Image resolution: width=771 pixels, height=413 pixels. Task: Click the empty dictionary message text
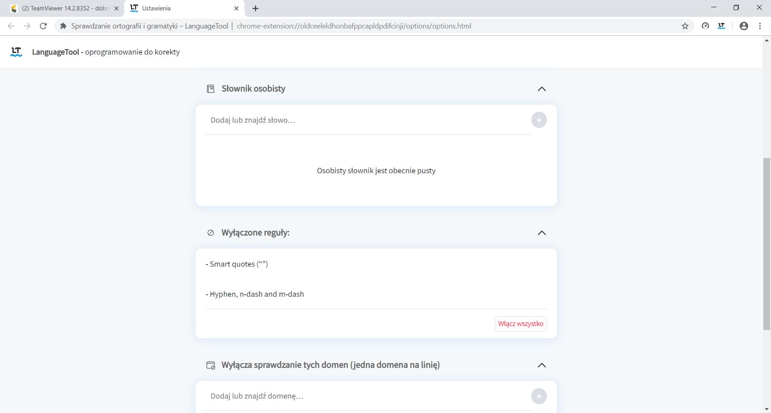(x=376, y=170)
